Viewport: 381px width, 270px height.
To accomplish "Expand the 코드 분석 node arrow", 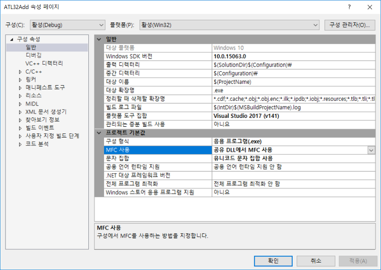I will pyautogui.click(x=20, y=144).
